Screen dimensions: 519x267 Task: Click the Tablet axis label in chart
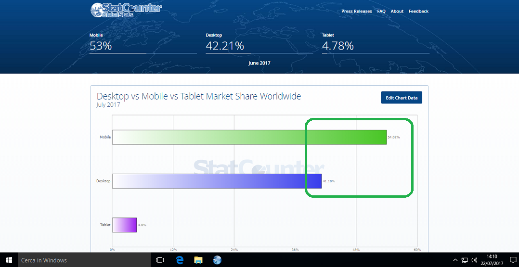click(105, 225)
